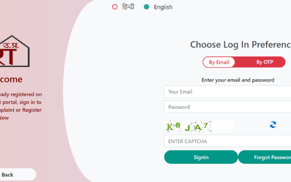Switch to the By Email login tab
The image size is (291, 182).
click(219, 62)
